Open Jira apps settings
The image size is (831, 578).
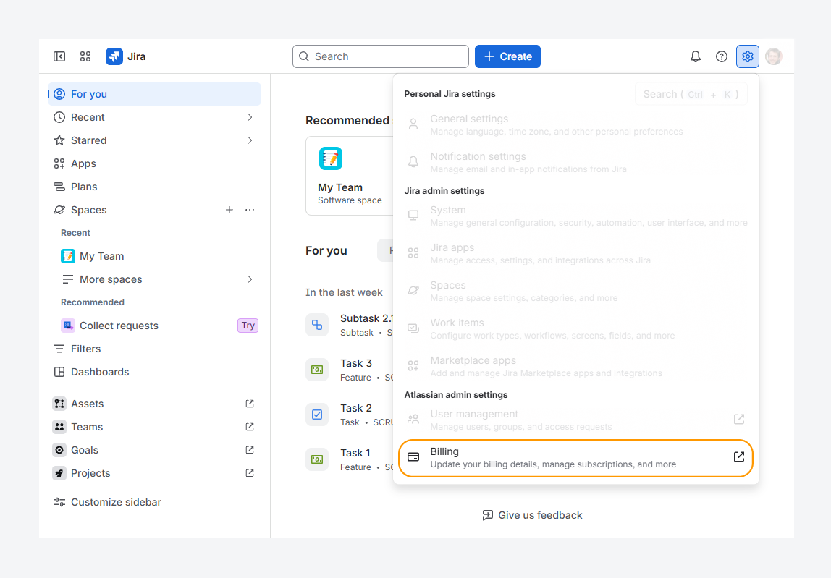575,254
